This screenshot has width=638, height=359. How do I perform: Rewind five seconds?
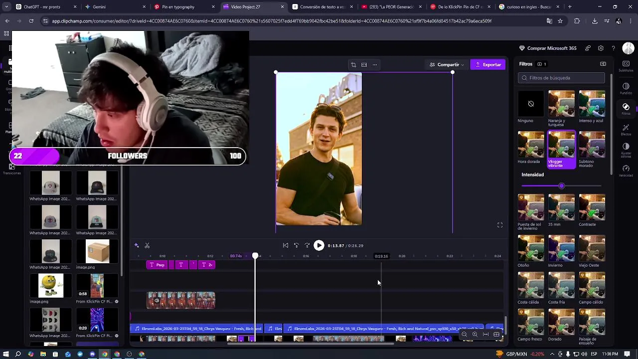(296, 245)
